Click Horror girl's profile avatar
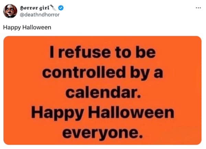 click(x=10, y=11)
